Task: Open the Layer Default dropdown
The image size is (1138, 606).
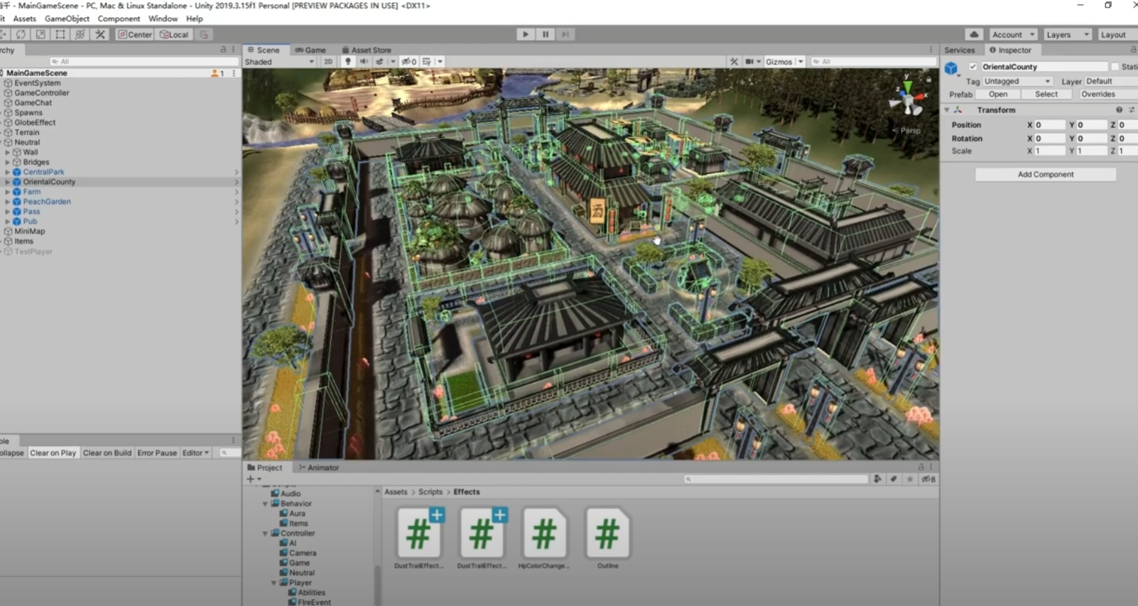Action: click(1111, 81)
